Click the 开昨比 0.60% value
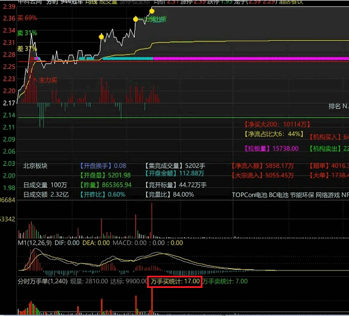349x316 pixels. click(x=103, y=195)
